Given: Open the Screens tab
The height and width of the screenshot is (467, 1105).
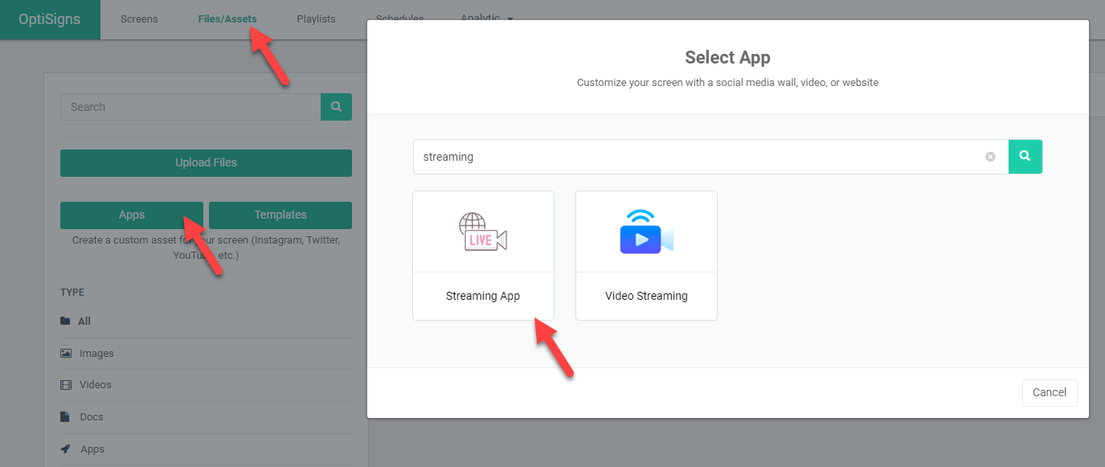Looking at the screenshot, I should 139,19.
